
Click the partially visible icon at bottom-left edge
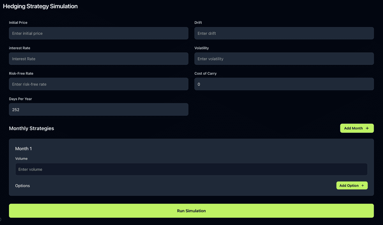[x=1, y=219]
